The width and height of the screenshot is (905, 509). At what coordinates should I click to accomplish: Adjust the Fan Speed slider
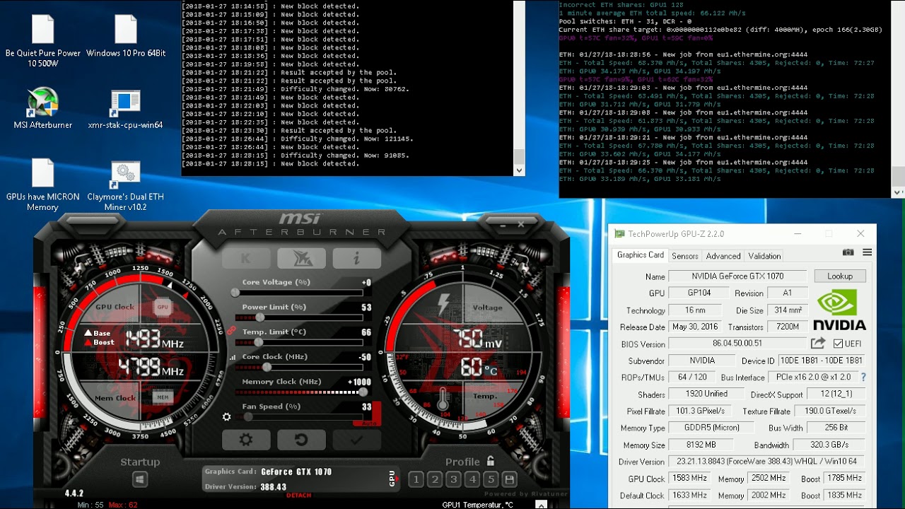tap(298, 416)
